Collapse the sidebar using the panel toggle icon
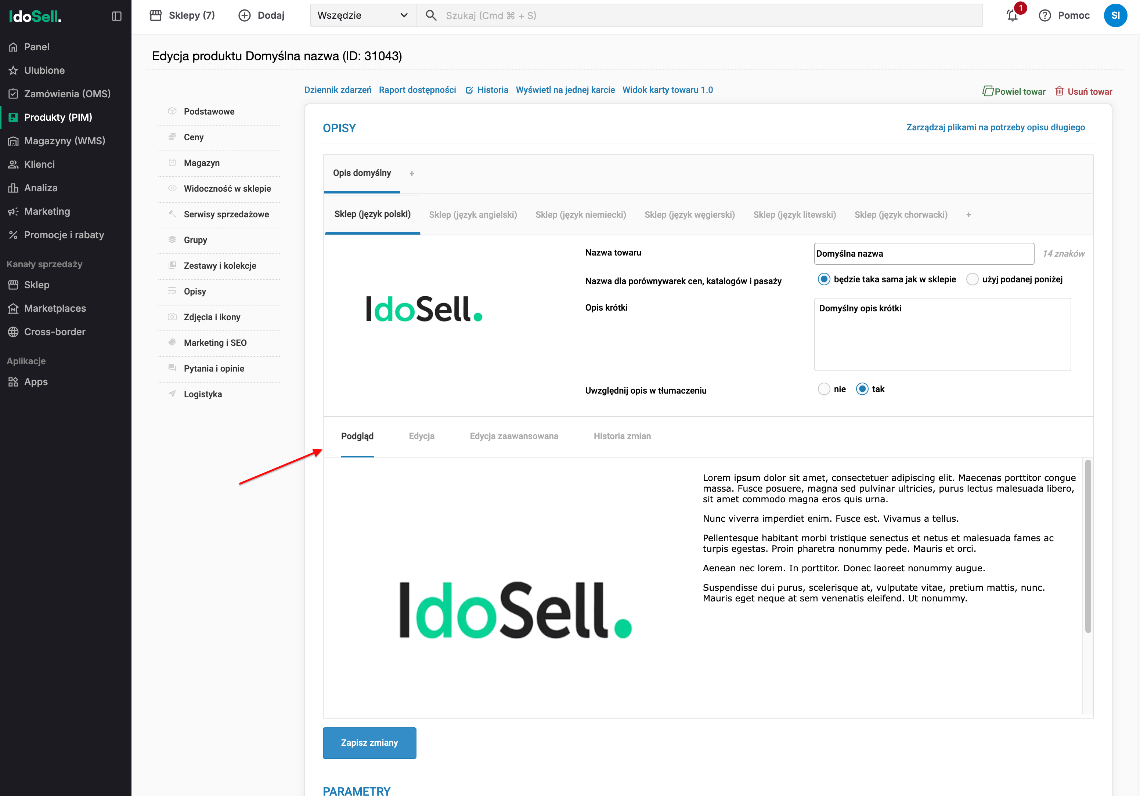 [117, 16]
